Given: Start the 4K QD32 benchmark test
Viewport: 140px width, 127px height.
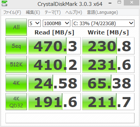Looking at the screenshot, I should 16,102.
